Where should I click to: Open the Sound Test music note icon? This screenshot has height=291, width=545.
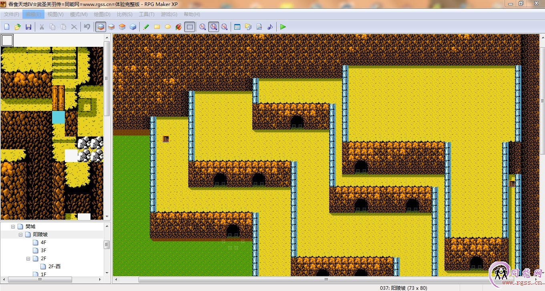pyautogui.click(x=270, y=27)
